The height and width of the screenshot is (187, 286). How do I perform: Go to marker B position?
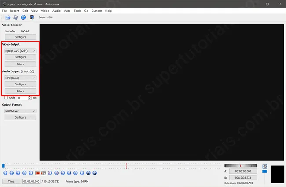click(x=69, y=173)
